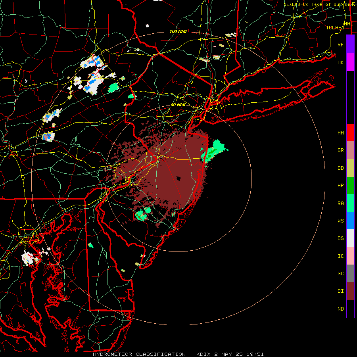Viewport: 357px width, 357px height.
Task: Pick the dark green HR legend swatch
Action: tap(350, 185)
